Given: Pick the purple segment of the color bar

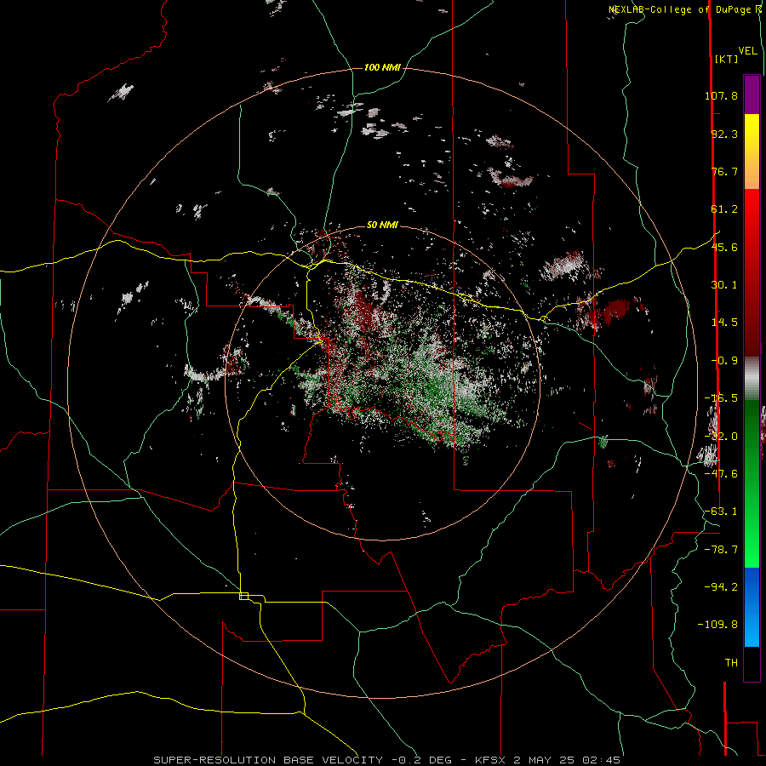Looking at the screenshot, I should click(752, 94).
